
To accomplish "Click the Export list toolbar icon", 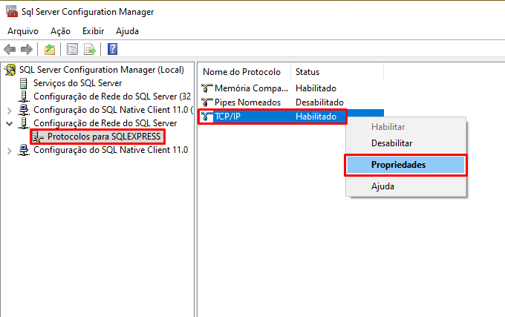I will (90, 49).
